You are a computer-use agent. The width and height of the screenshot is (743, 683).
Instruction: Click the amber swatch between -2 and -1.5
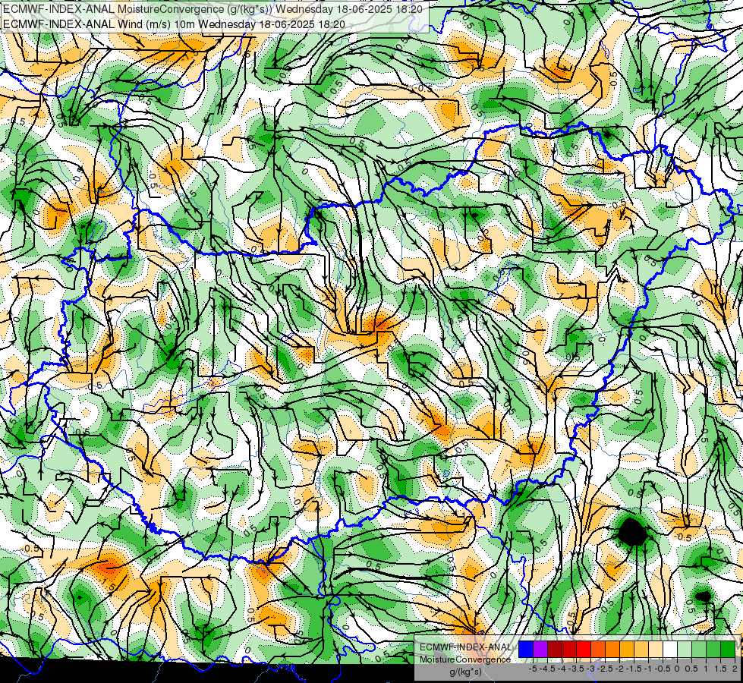point(627,650)
